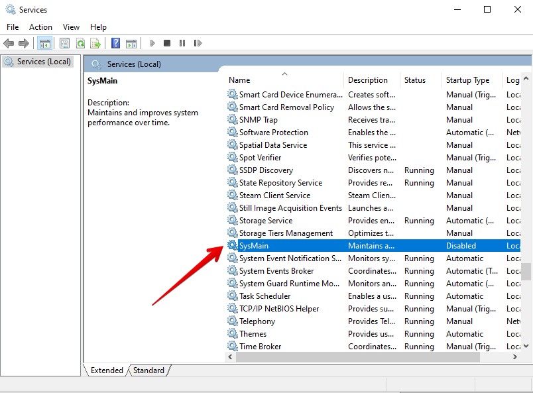
Task: Click the Disabled startup type of SysMain
Action: tap(461, 245)
